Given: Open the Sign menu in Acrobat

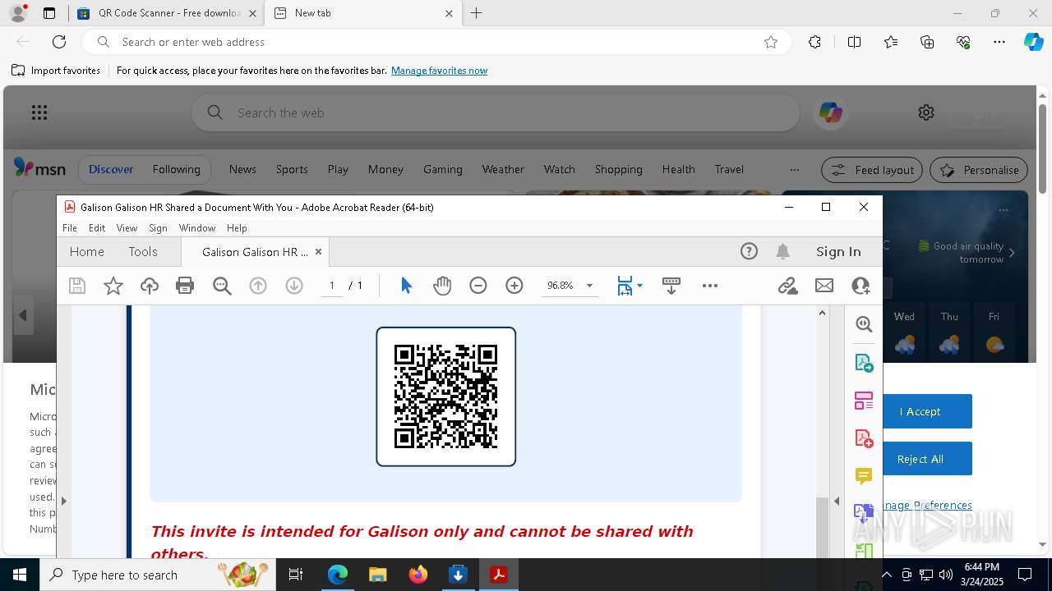Looking at the screenshot, I should pos(158,228).
